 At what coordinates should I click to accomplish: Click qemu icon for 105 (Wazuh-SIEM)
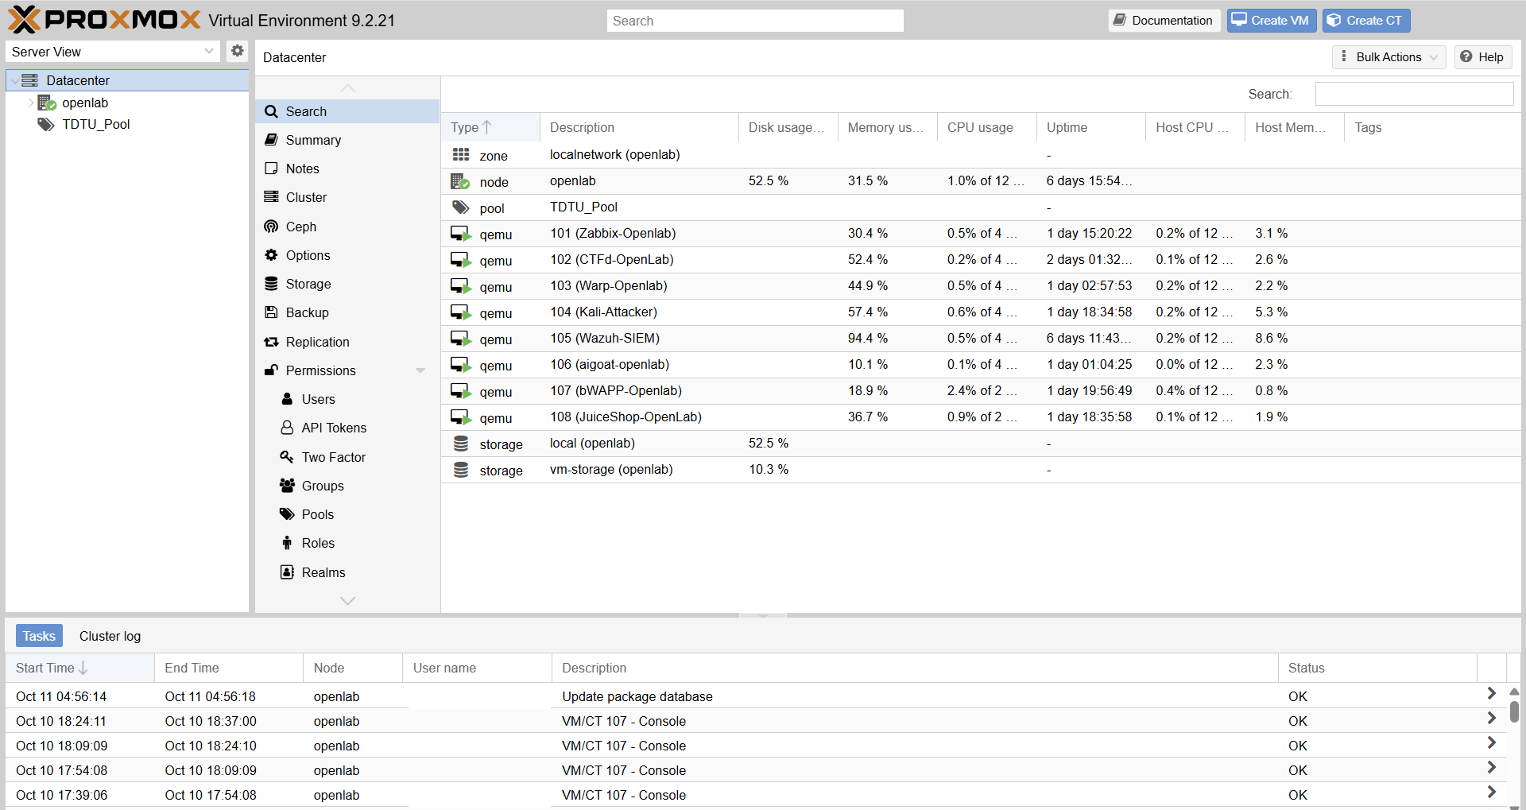point(461,339)
